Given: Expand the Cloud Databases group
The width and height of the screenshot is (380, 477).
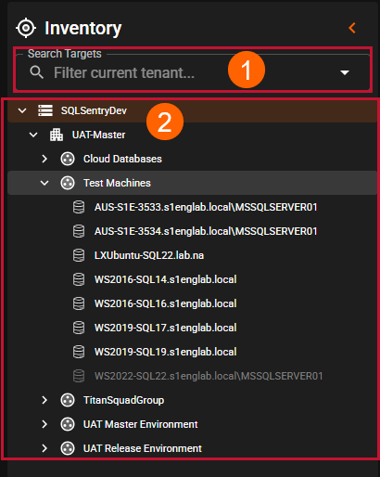Looking at the screenshot, I should [44, 159].
